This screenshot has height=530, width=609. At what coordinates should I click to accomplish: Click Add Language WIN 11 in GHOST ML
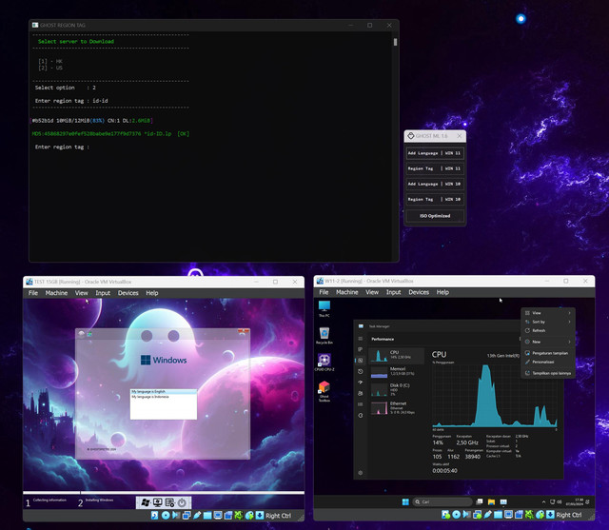pos(435,153)
